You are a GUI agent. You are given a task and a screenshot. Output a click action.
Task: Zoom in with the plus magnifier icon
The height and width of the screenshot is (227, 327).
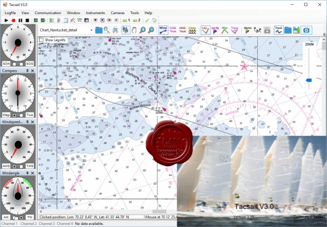tap(142, 30)
